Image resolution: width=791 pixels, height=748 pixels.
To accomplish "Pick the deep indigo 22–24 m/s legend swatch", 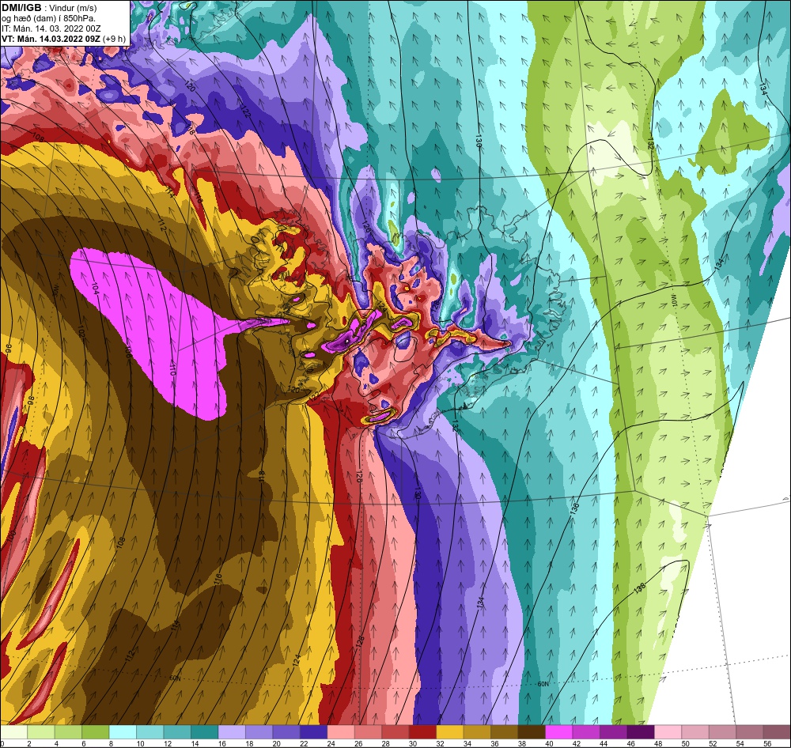I will click(313, 732).
